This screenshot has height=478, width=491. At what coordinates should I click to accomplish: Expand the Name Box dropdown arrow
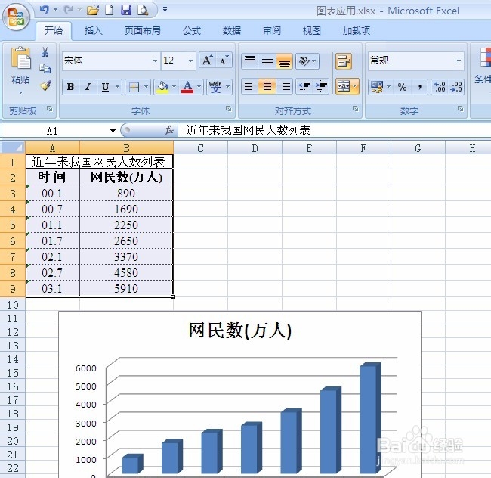(113, 130)
